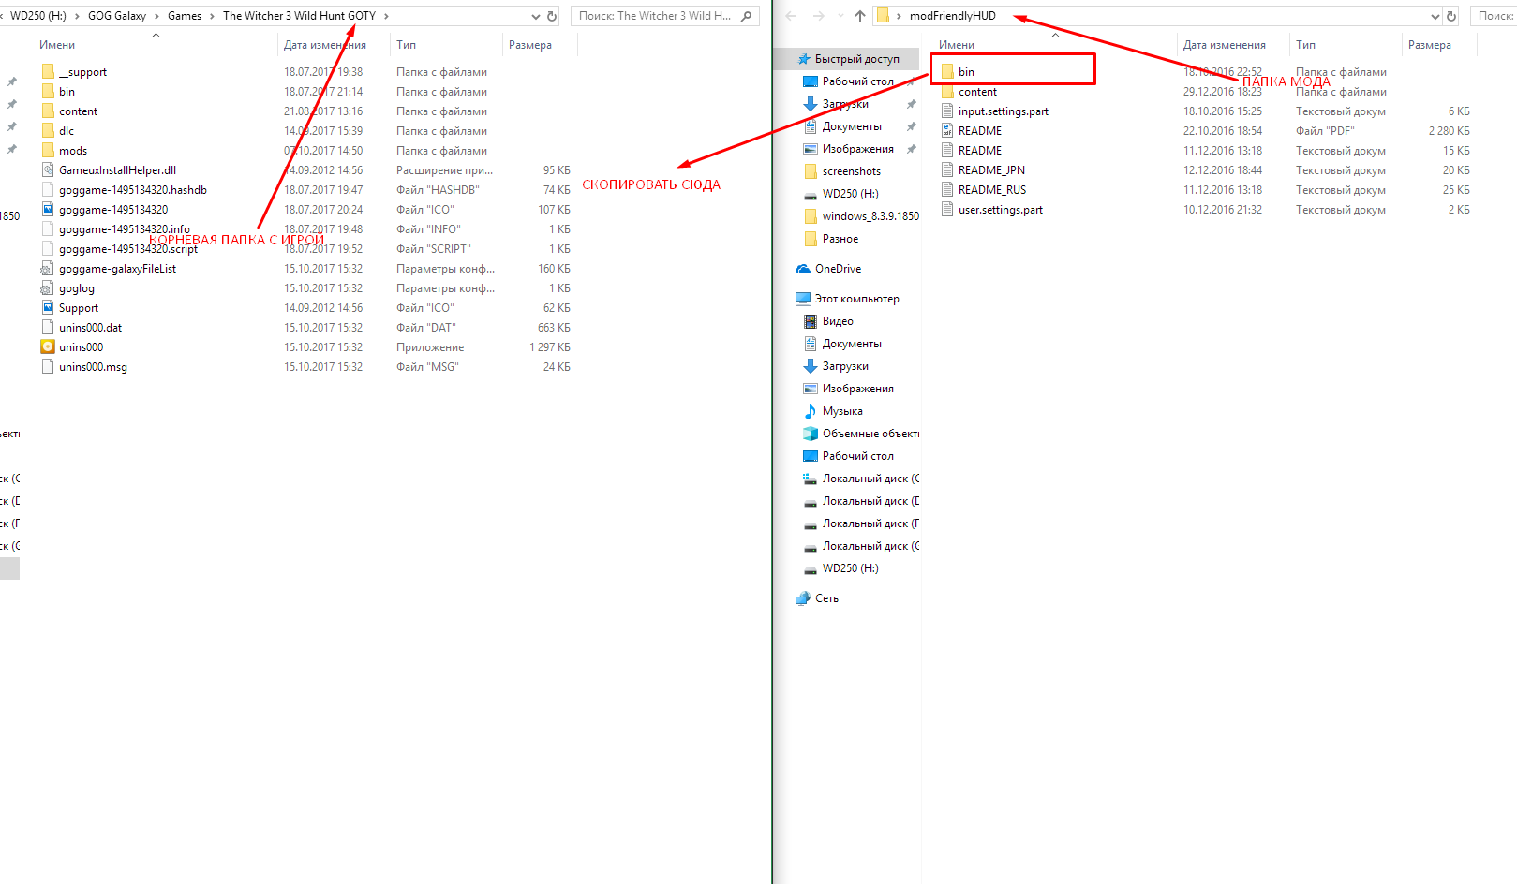The image size is (1517, 884).
Task: Select the goggame-1495134320 ICO file icon
Action: pyautogui.click(x=48, y=210)
